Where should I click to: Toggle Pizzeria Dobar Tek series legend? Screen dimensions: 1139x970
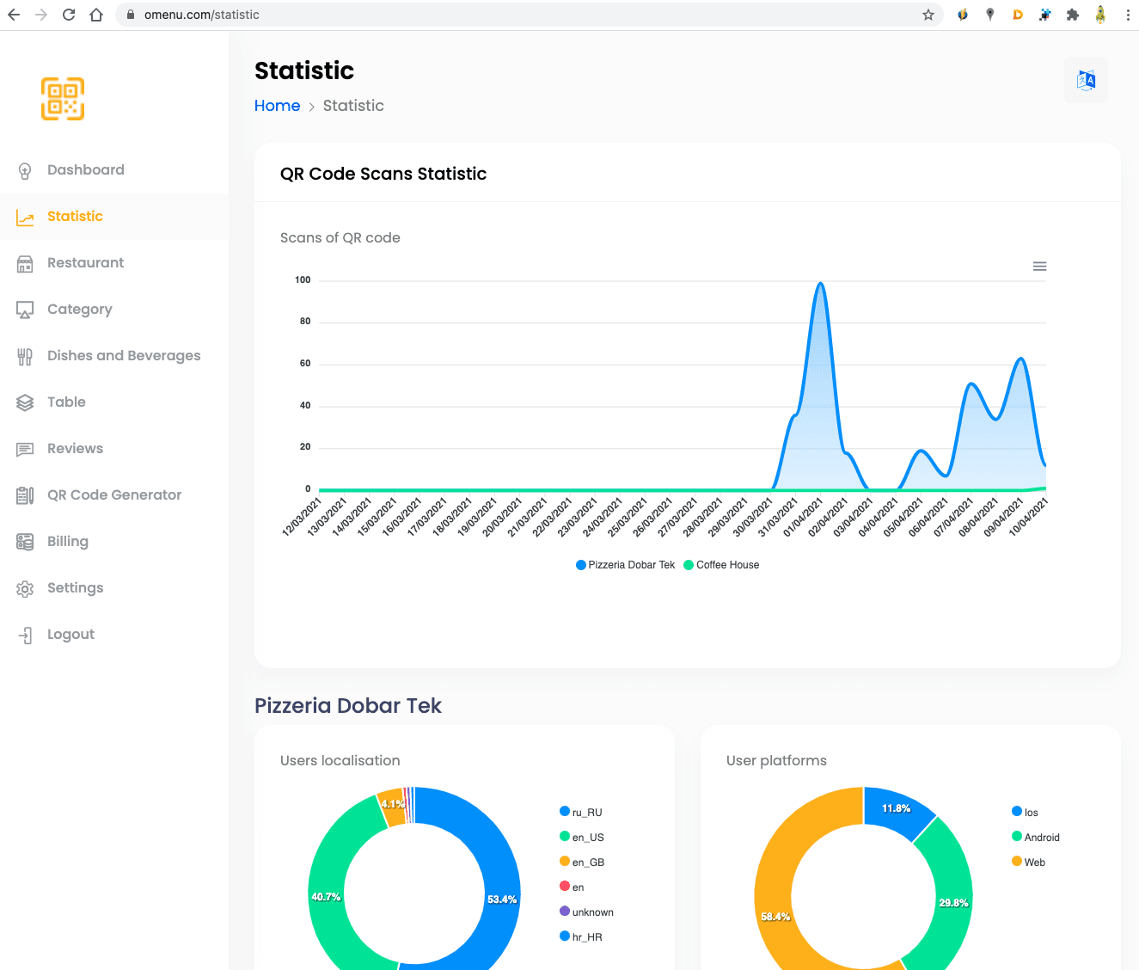click(x=626, y=565)
